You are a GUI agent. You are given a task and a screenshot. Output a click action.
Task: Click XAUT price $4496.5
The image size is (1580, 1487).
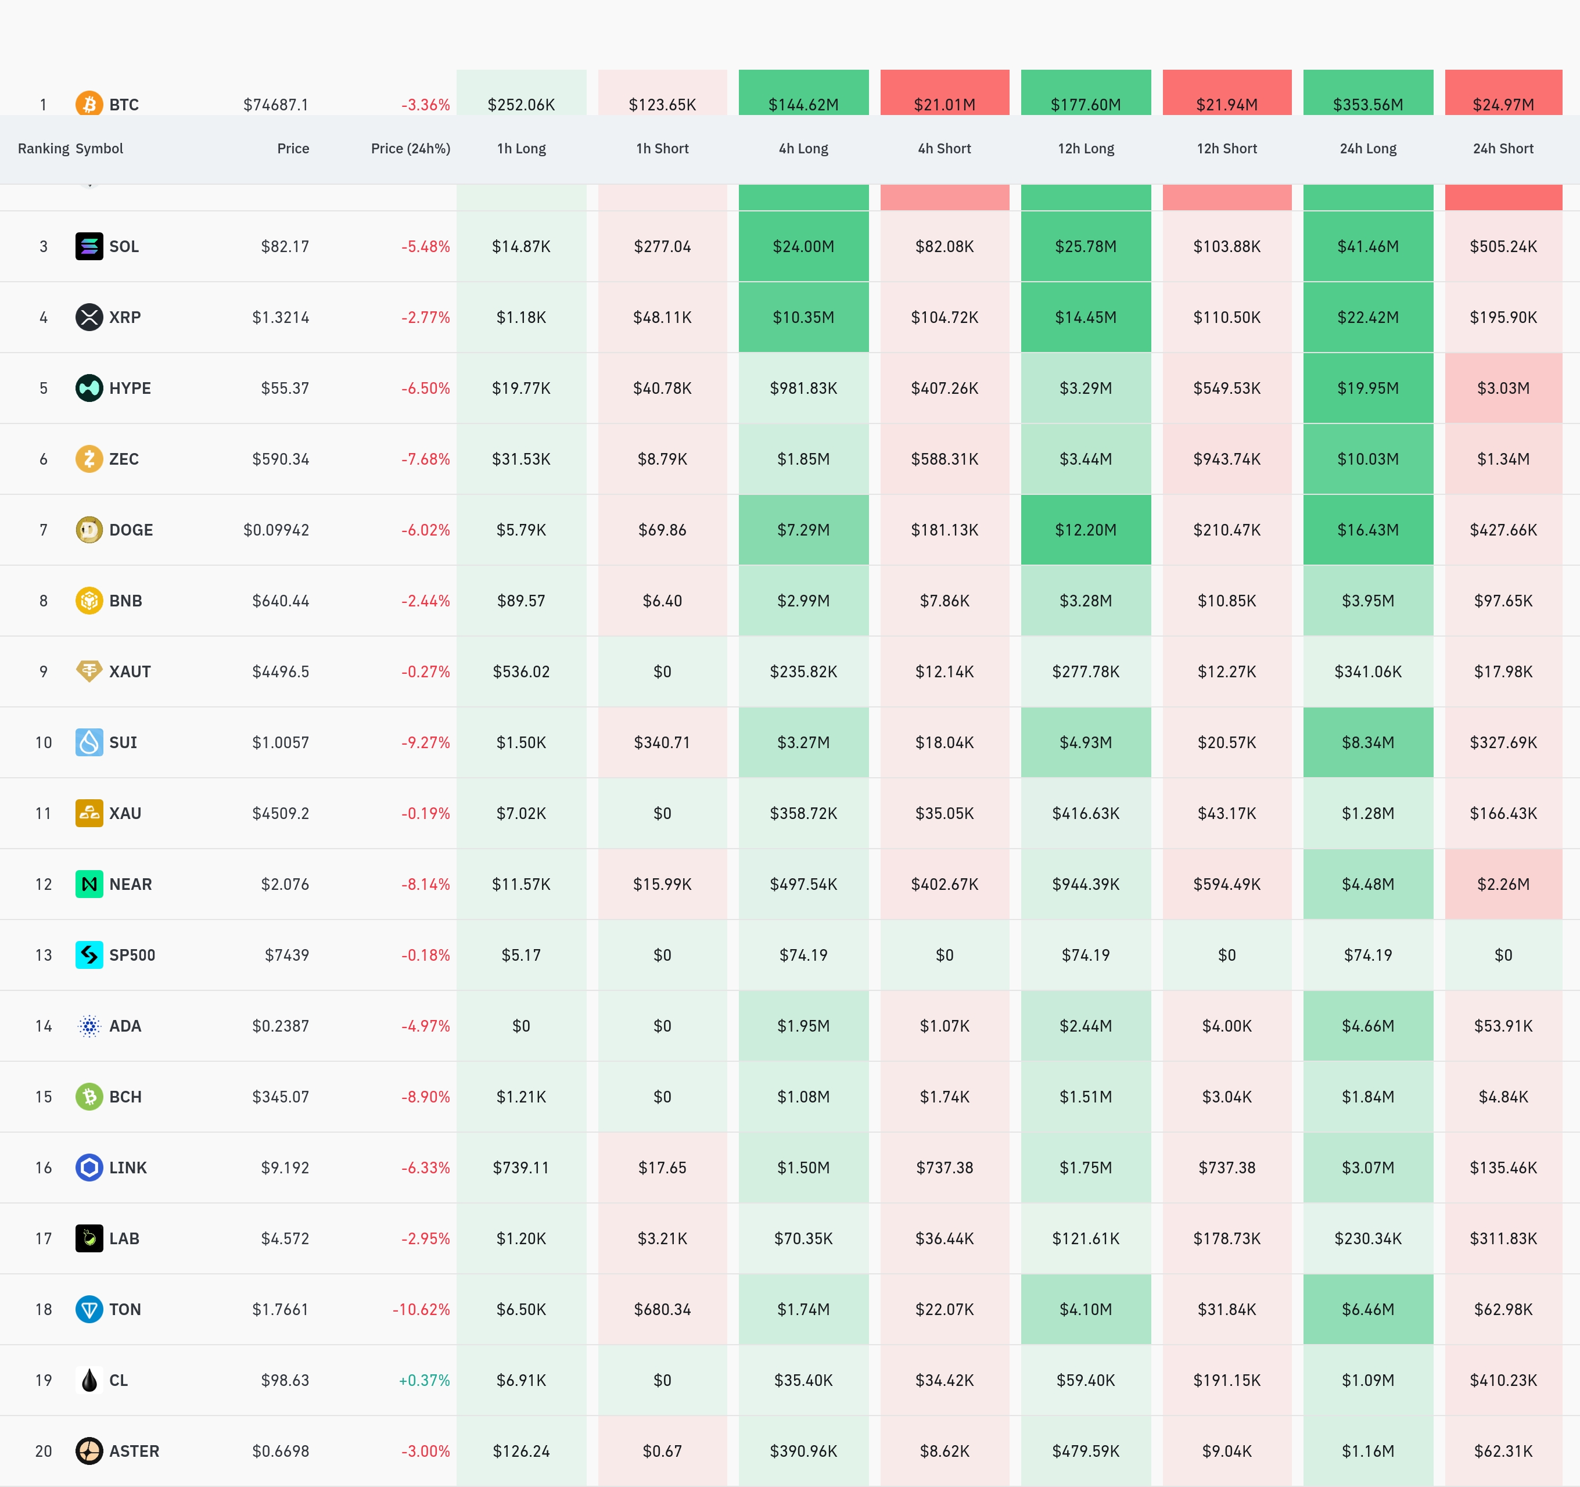tap(281, 671)
